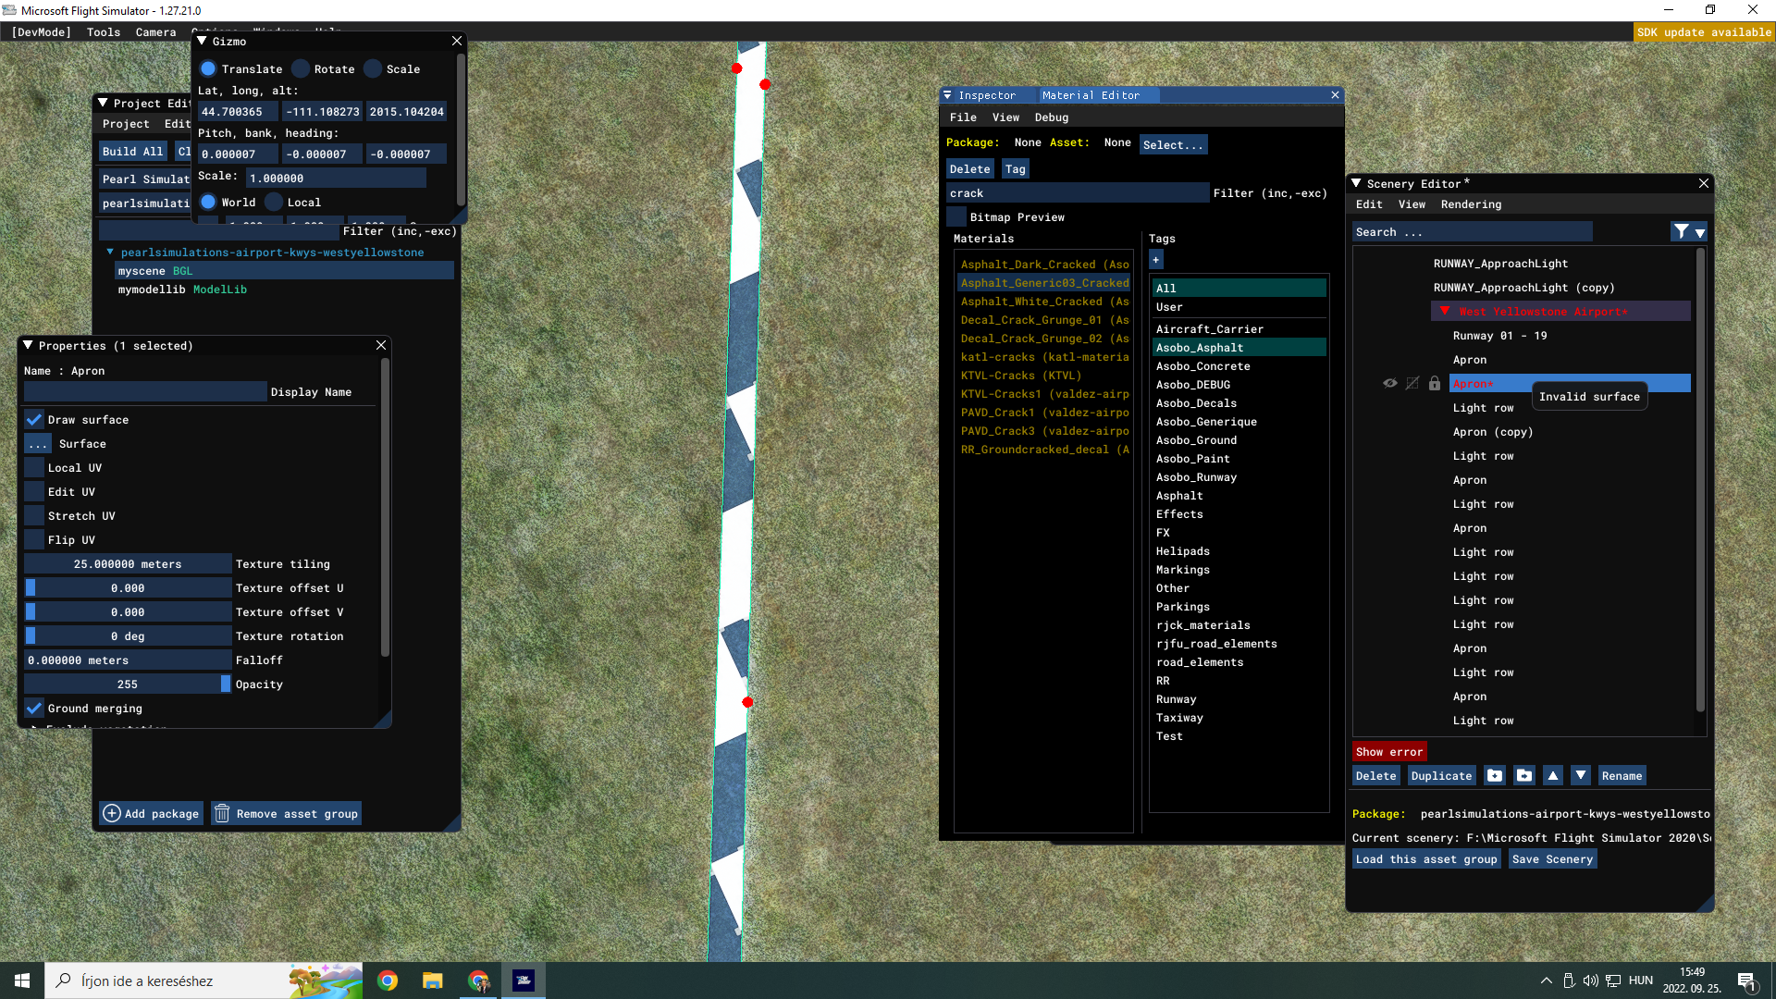Uncheck the Draw surface checkbox
Viewport: 1776px width, 999px height.
(34, 419)
